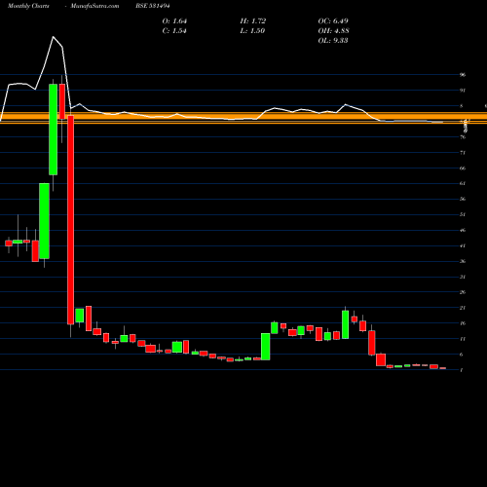Viewport: 487px width, 487px height.
Task: Click the 71 price axis label
Action: pyautogui.click(x=463, y=153)
